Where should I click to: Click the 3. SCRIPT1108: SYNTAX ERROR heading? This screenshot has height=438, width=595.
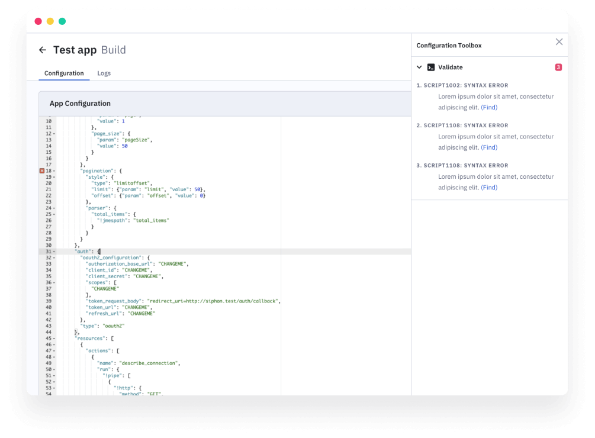(x=462, y=165)
